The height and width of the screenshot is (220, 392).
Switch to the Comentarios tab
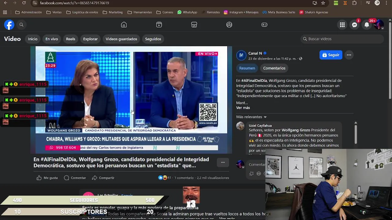click(x=274, y=68)
